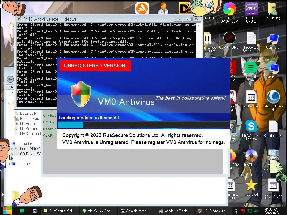Open the wtf is this file icon
The width and height of the screenshot is (287, 215).
[x=251, y=99]
